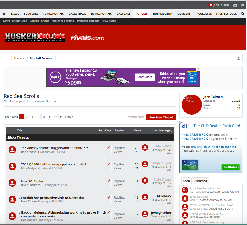The width and height of the screenshot is (247, 225).
Task: Click avatar beside Nebraska Living item
Action: [x=185, y=199]
